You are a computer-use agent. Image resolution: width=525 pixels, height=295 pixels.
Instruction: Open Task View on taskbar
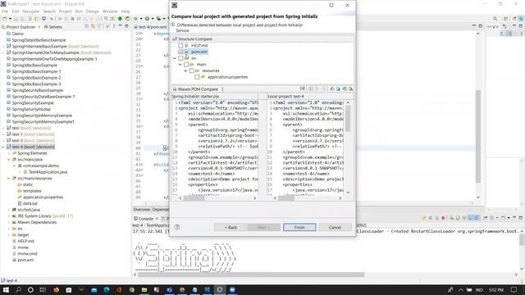pyautogui.click(x=43, y=289)
